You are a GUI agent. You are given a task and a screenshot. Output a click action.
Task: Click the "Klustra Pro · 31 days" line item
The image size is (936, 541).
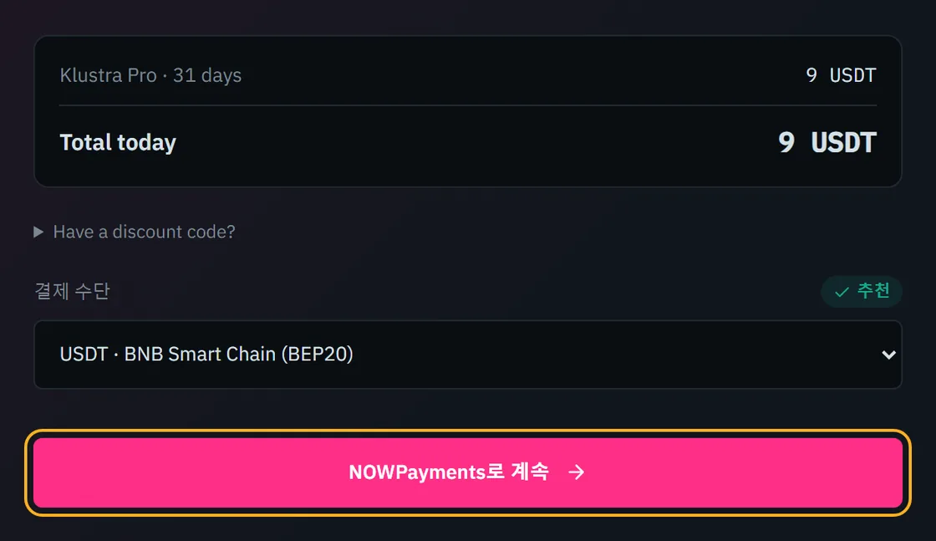point(150,75)
